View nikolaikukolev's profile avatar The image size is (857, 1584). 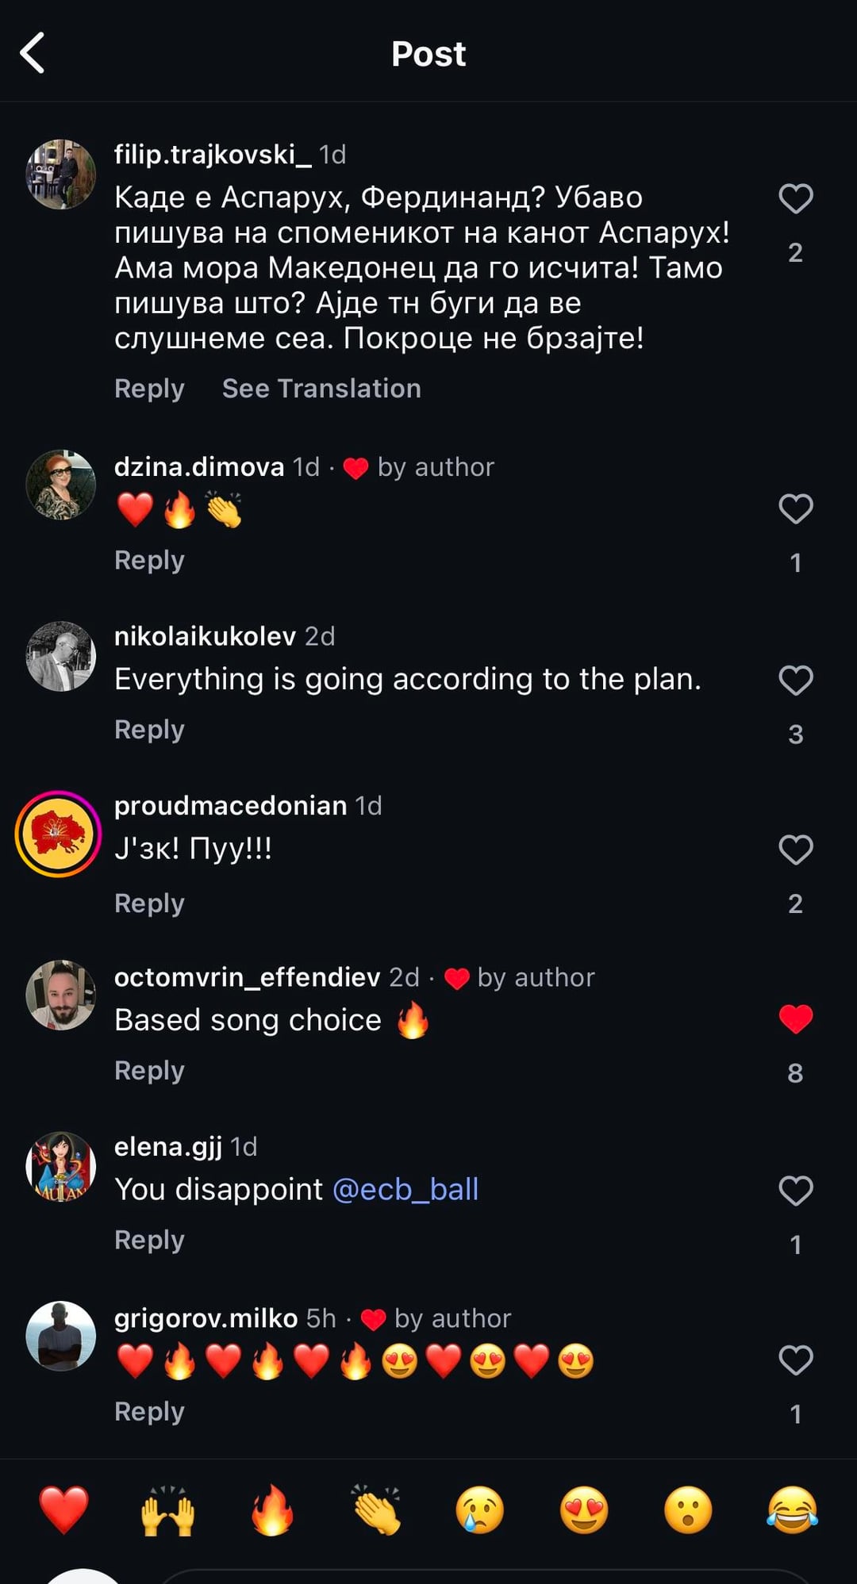click(x=61, y=657)
